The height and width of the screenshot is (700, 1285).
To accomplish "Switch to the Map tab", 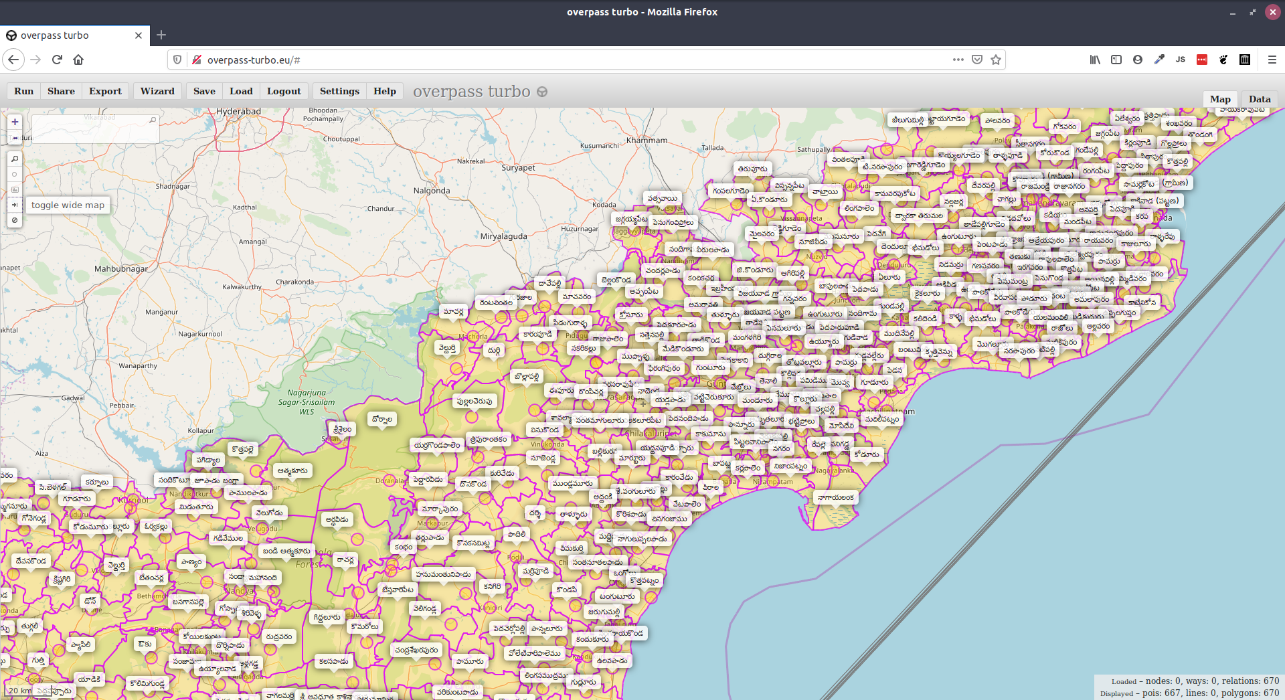I will 1220,99.
